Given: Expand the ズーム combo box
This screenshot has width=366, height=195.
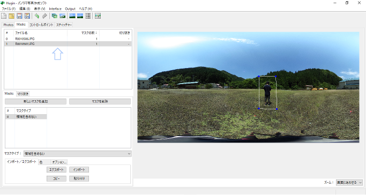Looking at the screenshot, I should [x=349, y=182].
